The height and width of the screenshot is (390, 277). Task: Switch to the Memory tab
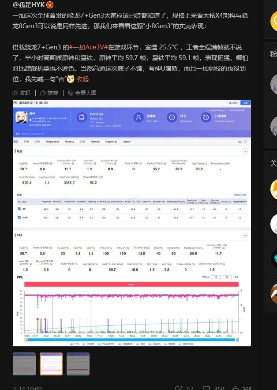click(70, 142)
